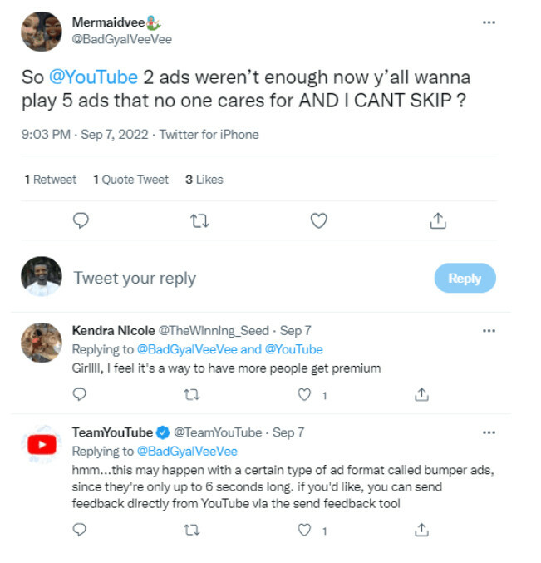View the 1 Retweet list
Screen dimensions: 541x563
(51, 180)
